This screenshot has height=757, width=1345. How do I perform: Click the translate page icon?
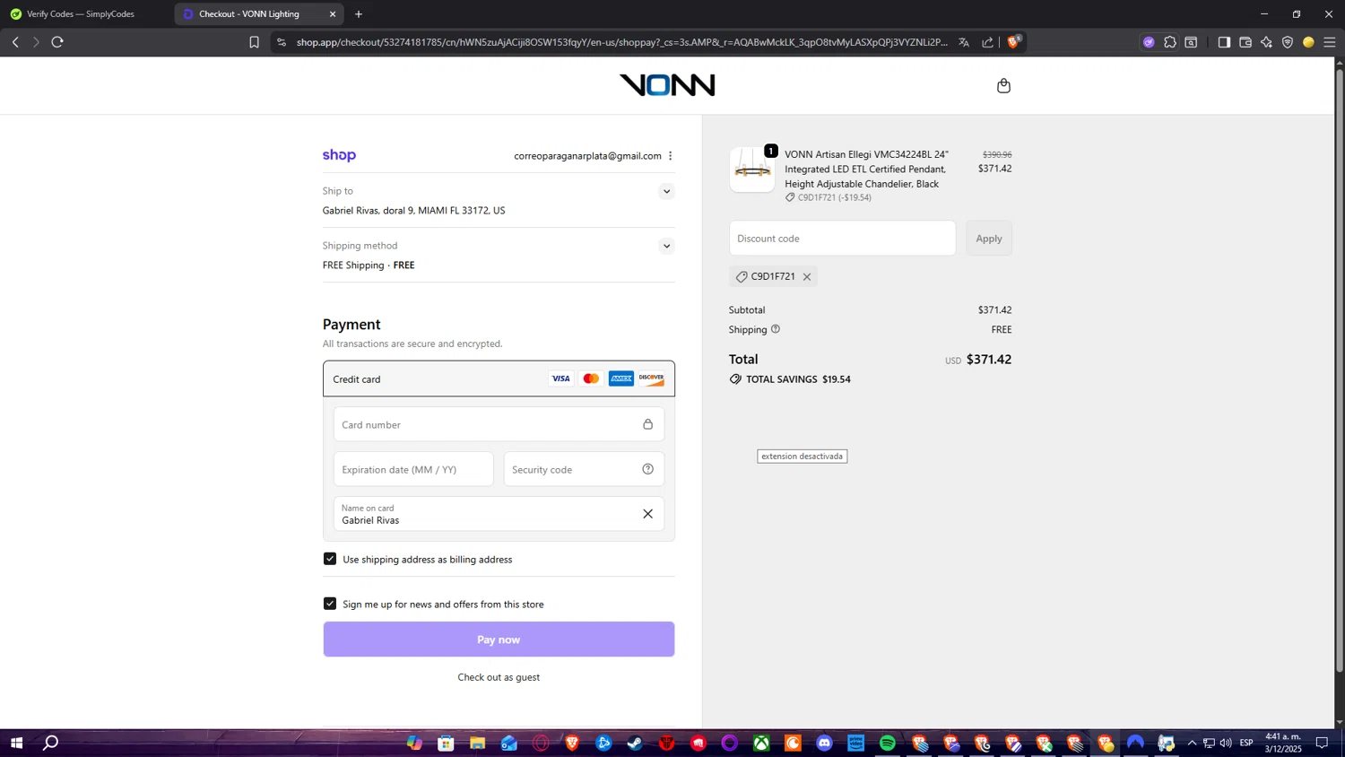pyautogui.click(x=964, y=42)
